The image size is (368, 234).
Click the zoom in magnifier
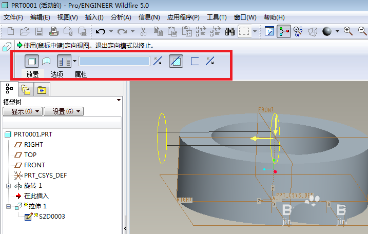click(x=348, y=31)
